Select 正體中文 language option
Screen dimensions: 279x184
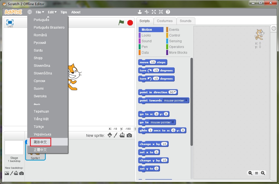(x=48, y=150)
